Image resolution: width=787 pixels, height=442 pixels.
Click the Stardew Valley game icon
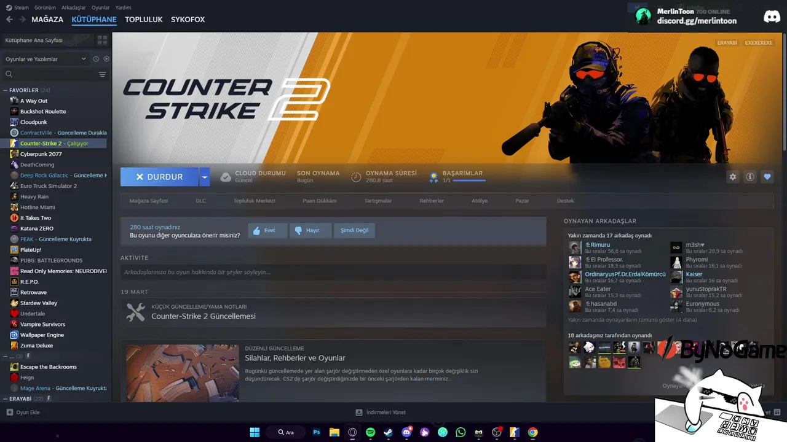coord(14,303)
